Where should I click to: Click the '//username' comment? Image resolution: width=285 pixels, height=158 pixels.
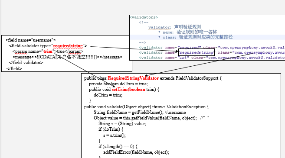(x=175, y=112)
